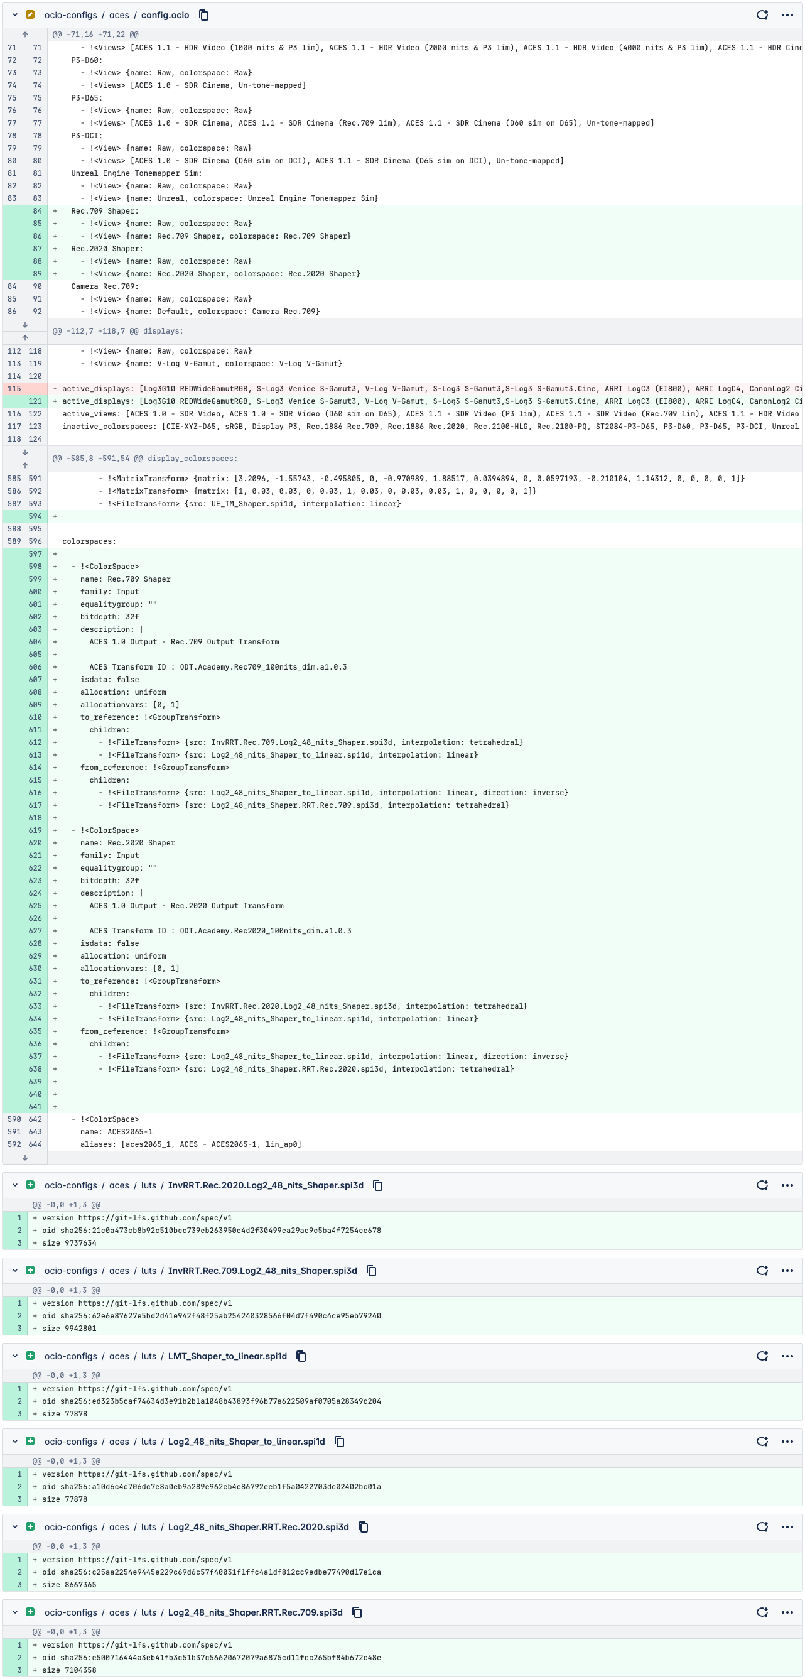Screen dimensions: 805x1679
Task: Comment on InvRRT.Rec.709.Log2_48_nits_Shaper.spi3d file
Action: click(x=761, y=1270)
